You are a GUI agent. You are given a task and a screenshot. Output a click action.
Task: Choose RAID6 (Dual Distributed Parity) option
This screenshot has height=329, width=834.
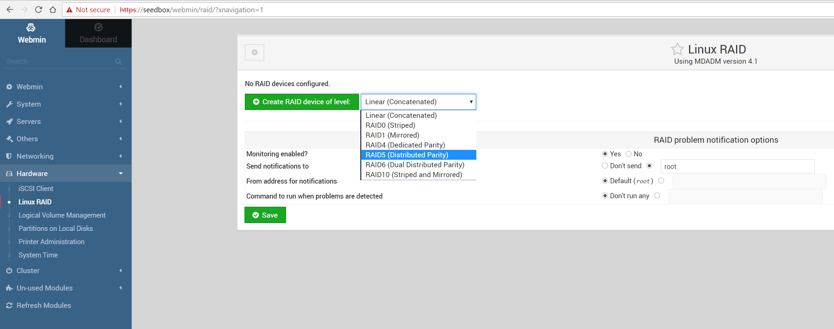(419, 165)
